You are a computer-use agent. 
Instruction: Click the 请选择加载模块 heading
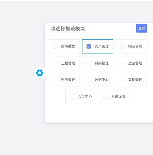(68, 29)
